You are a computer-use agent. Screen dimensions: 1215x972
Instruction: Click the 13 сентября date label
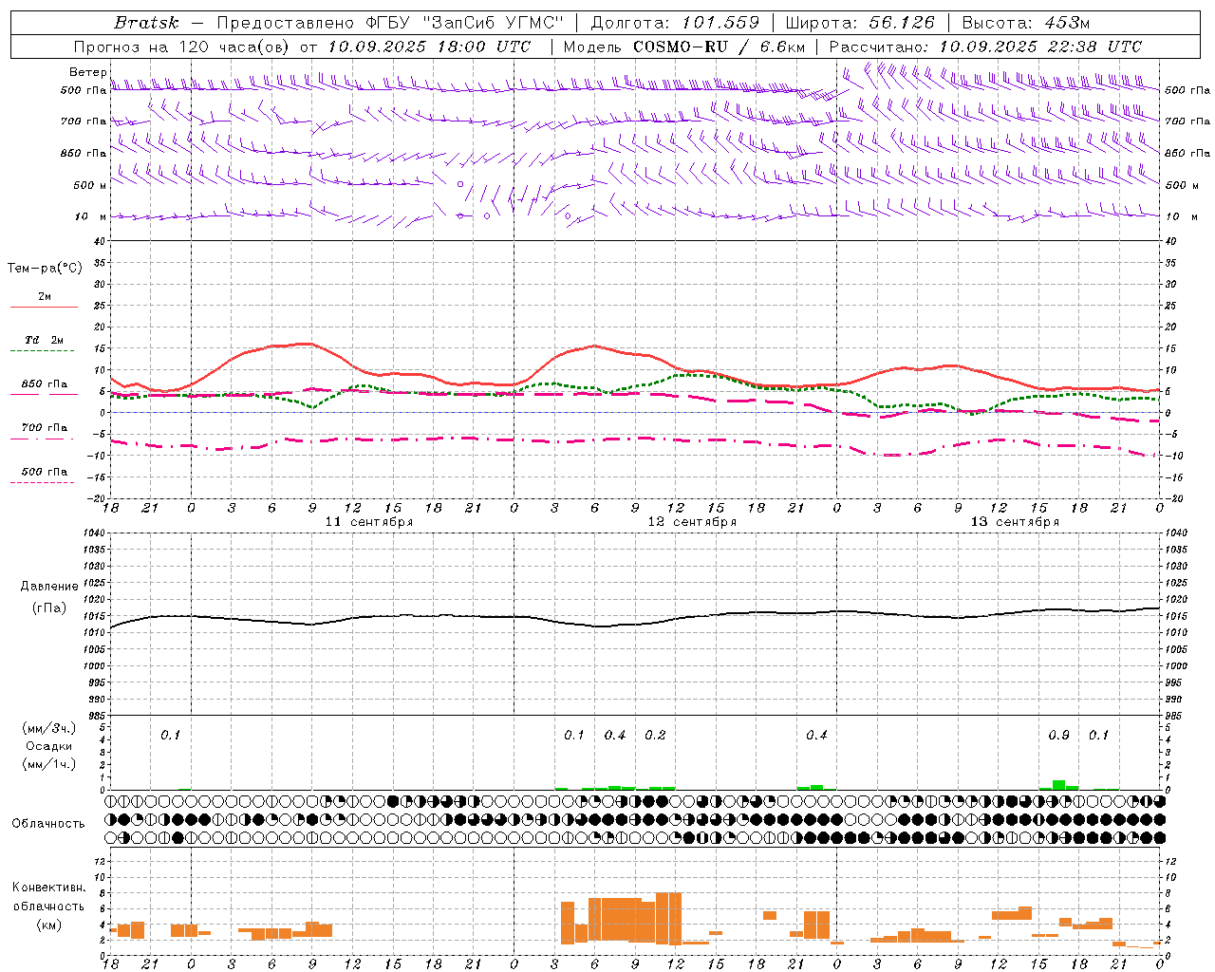click(1015, 522)
